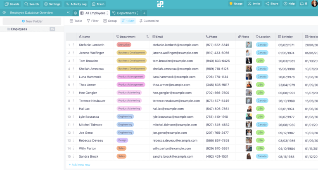Open the notifications bell icon
318x170 pixels.
click(302, 4)
